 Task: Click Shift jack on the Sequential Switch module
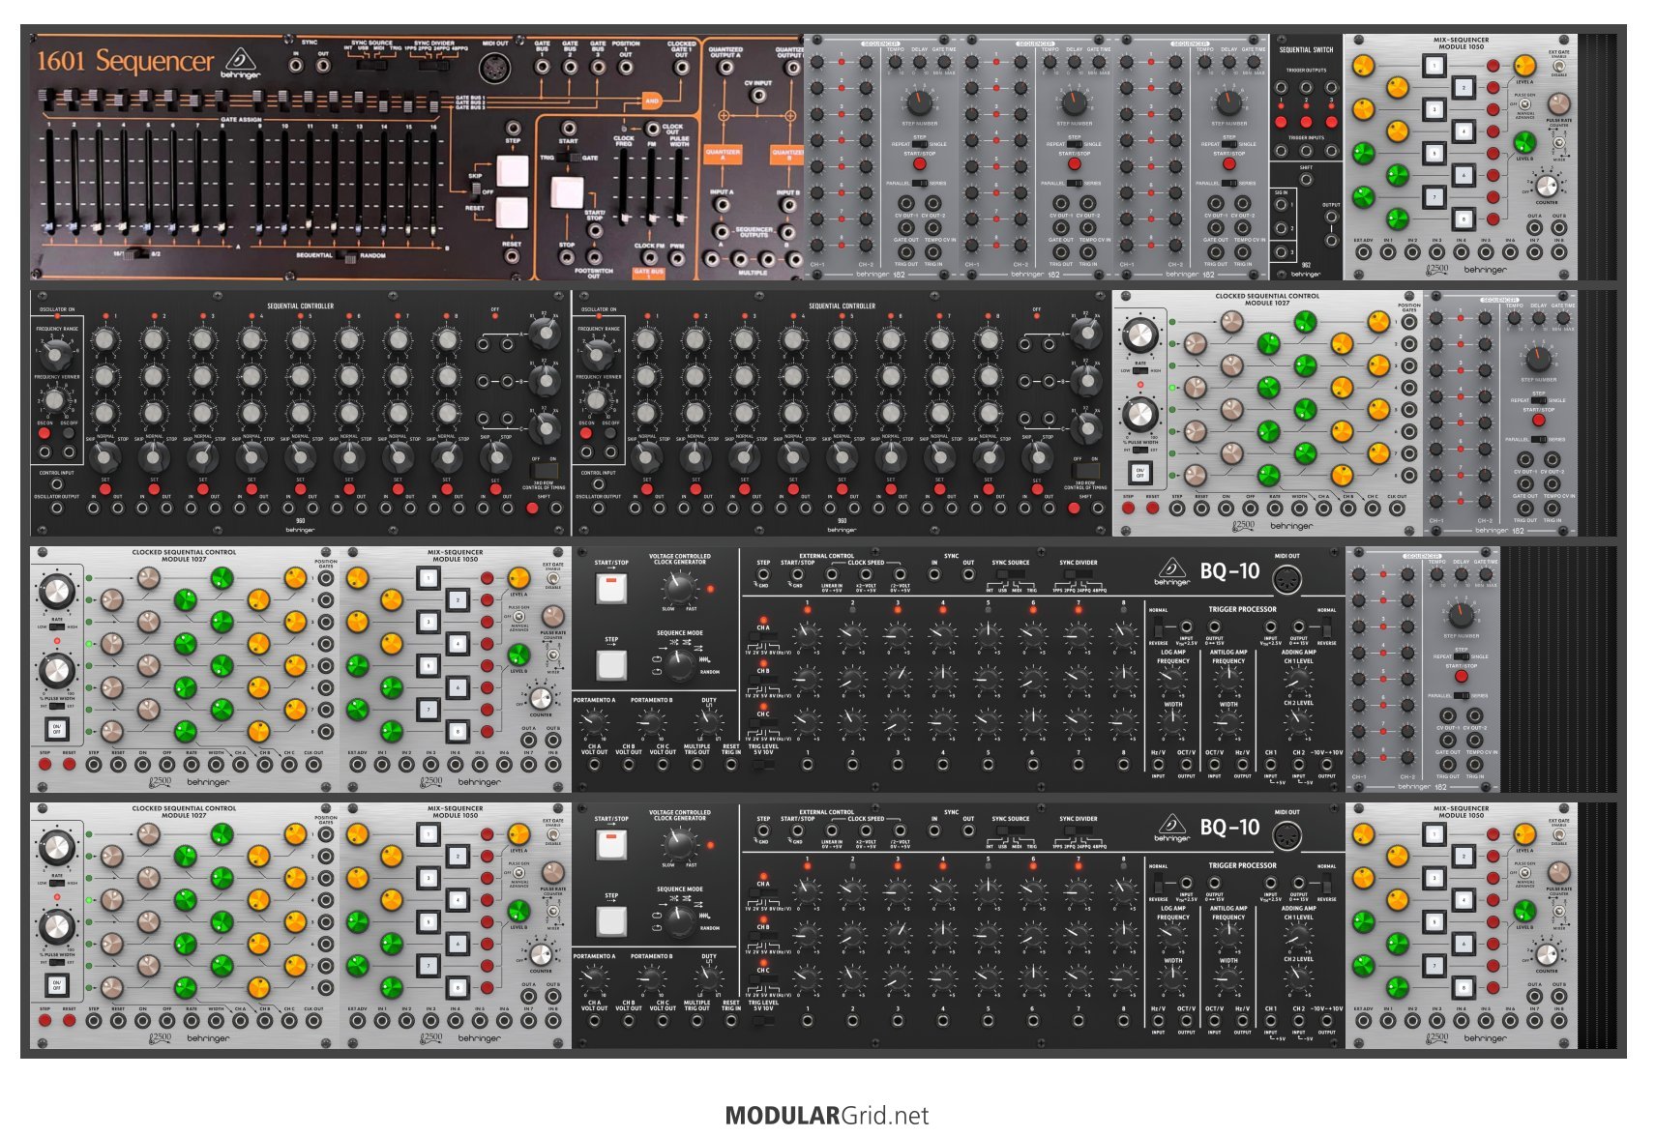(x=1306, y=179)
